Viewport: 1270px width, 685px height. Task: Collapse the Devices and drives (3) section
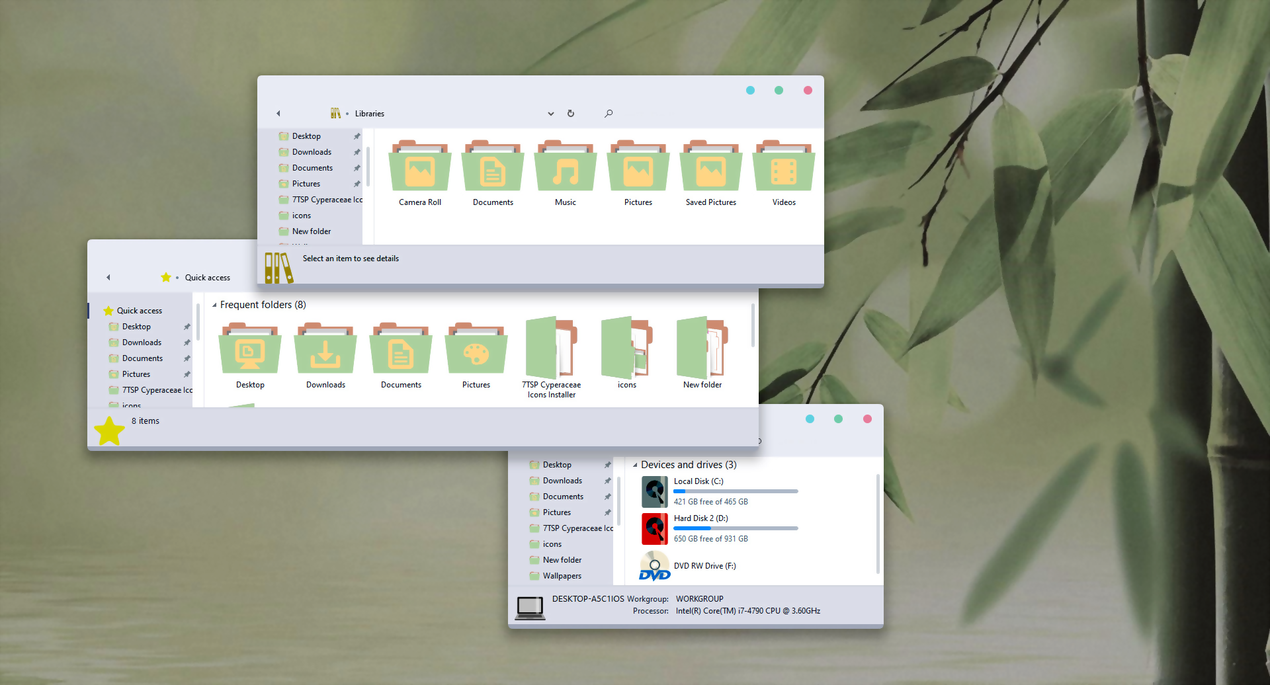pos(636,465)
